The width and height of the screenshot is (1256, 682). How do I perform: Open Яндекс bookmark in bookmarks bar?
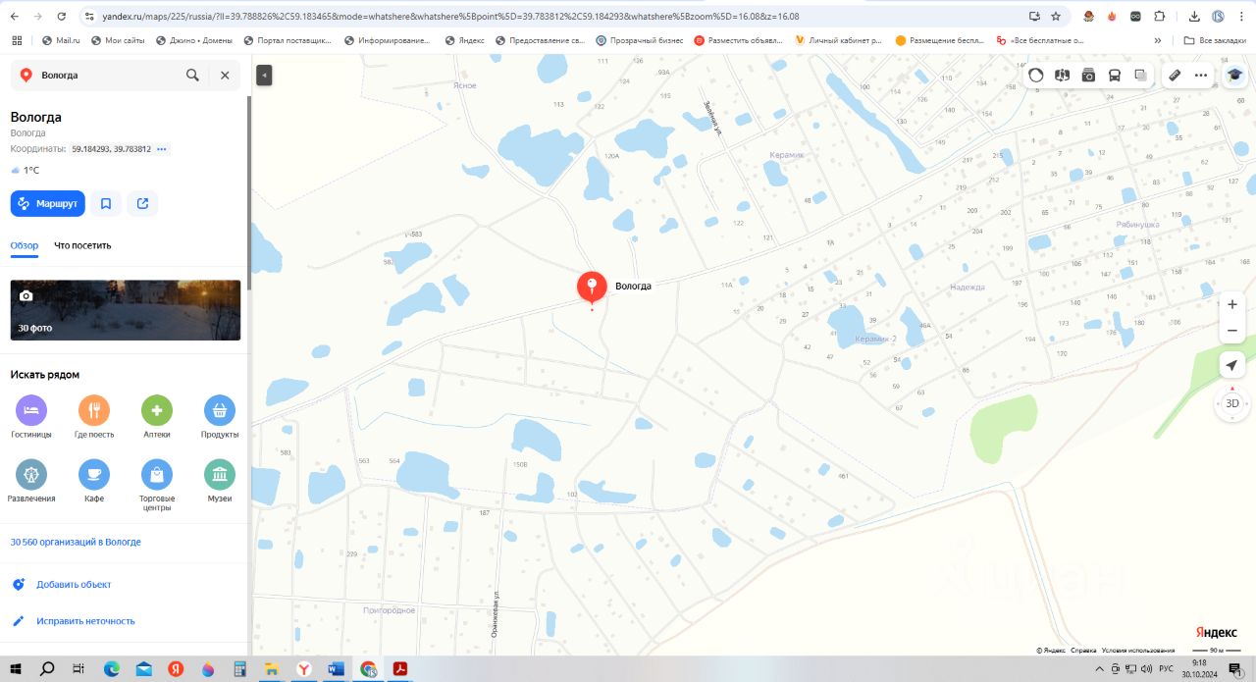[464, 40]
